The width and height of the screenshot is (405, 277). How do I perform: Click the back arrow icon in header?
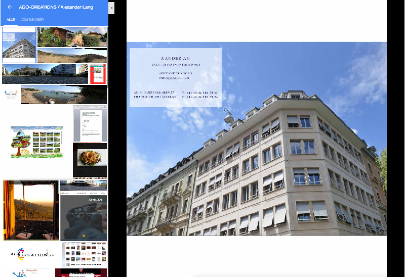click(x=10, y=7)
